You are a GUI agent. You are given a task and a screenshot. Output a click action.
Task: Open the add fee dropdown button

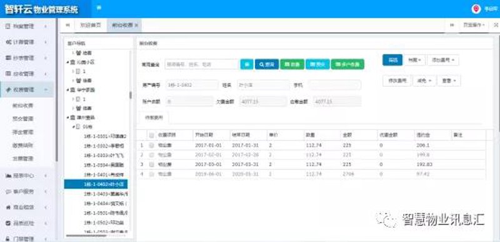pyautogui.click(x=443, y=60)
